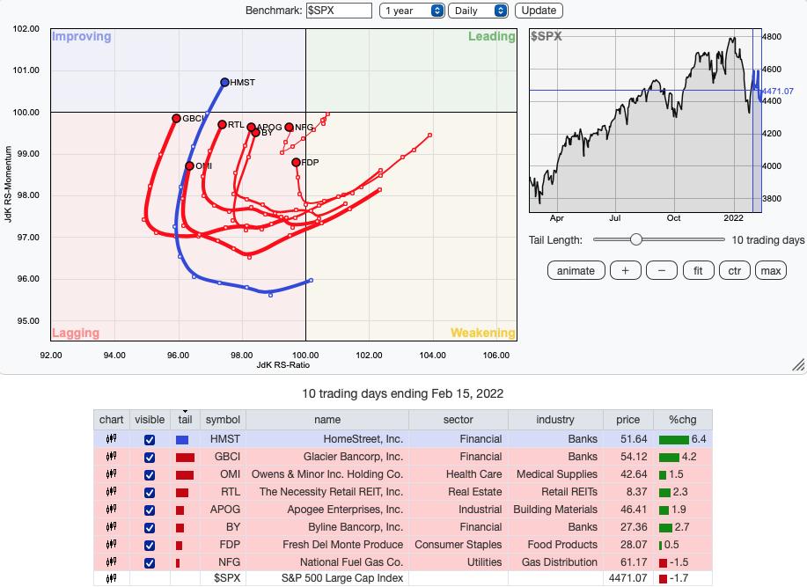The height and width of the screenshot is (587, 807).
Task: Click the max button
Action: coord(771,270)
